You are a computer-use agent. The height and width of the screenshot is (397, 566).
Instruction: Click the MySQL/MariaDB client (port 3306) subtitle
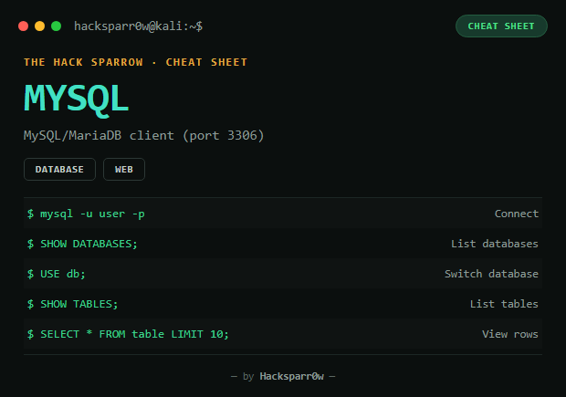click(144, 136)
